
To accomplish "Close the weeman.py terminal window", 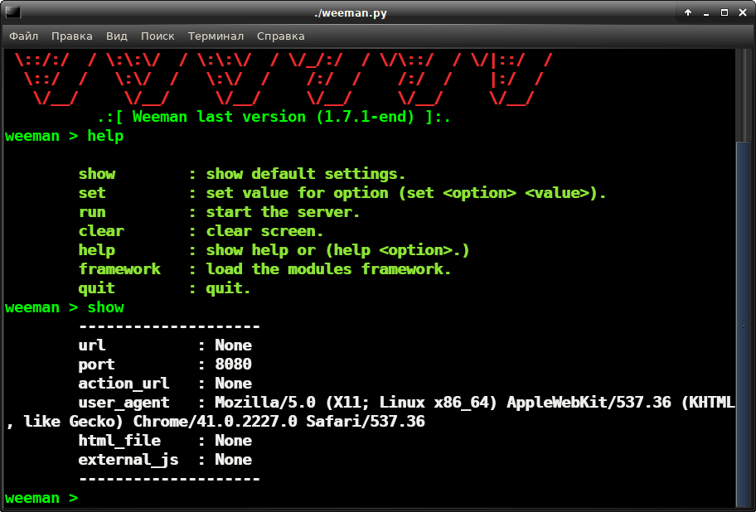I will point(742,12).
